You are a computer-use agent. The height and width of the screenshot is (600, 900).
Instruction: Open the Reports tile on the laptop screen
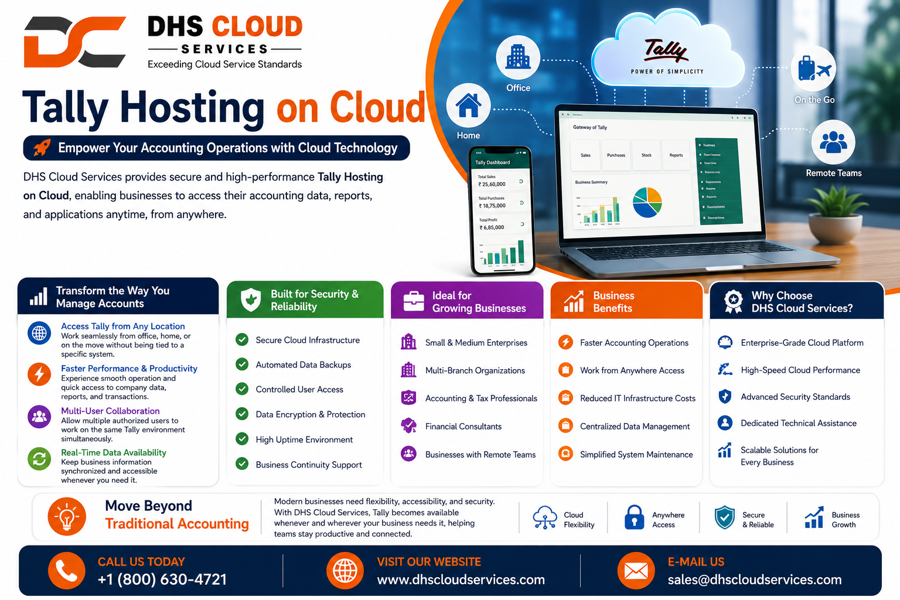pos(676,155)
